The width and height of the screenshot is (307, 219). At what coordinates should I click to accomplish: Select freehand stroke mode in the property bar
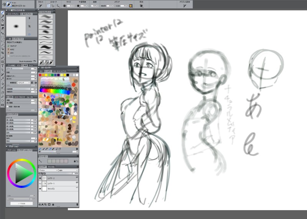coord(49,6)
